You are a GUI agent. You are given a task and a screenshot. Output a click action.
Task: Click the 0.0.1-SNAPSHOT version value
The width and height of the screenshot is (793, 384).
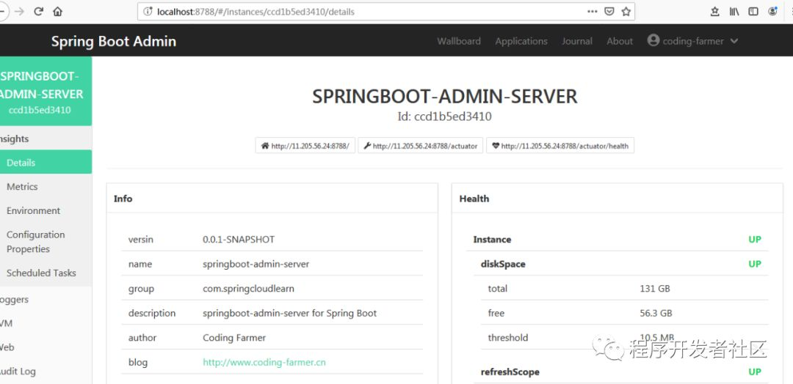[239, 239]
